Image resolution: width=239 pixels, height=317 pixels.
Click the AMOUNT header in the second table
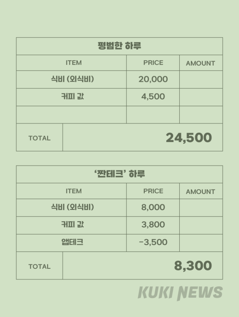(x=200, y=192)
